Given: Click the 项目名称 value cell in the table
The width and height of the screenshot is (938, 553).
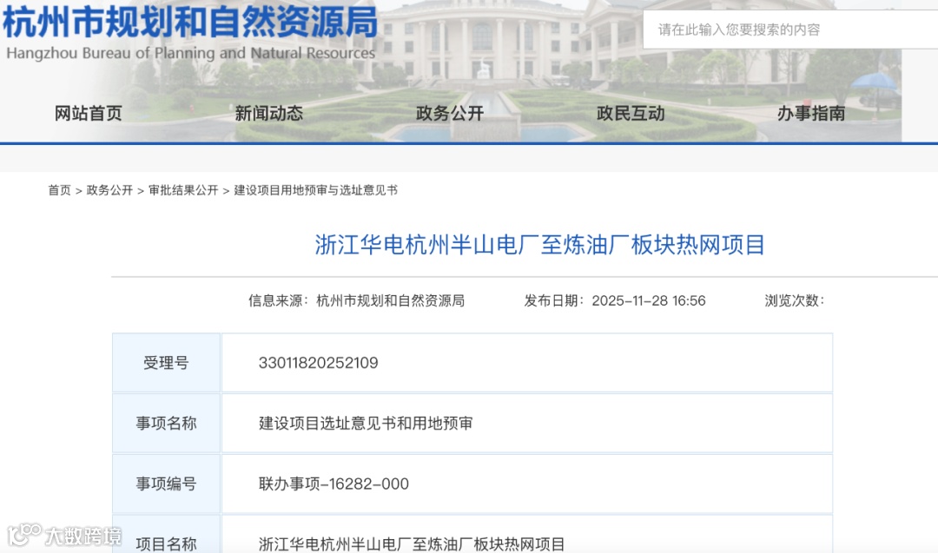Looking at the screenshot, I should click(x=527, y=535).
